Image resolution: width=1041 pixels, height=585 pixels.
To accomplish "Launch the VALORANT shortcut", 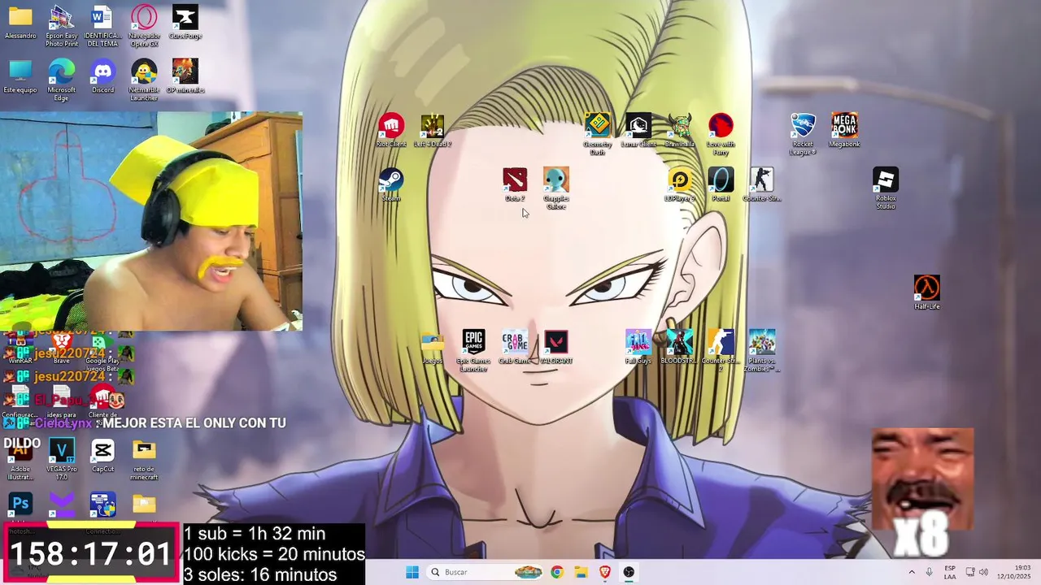I will (556, 347).
